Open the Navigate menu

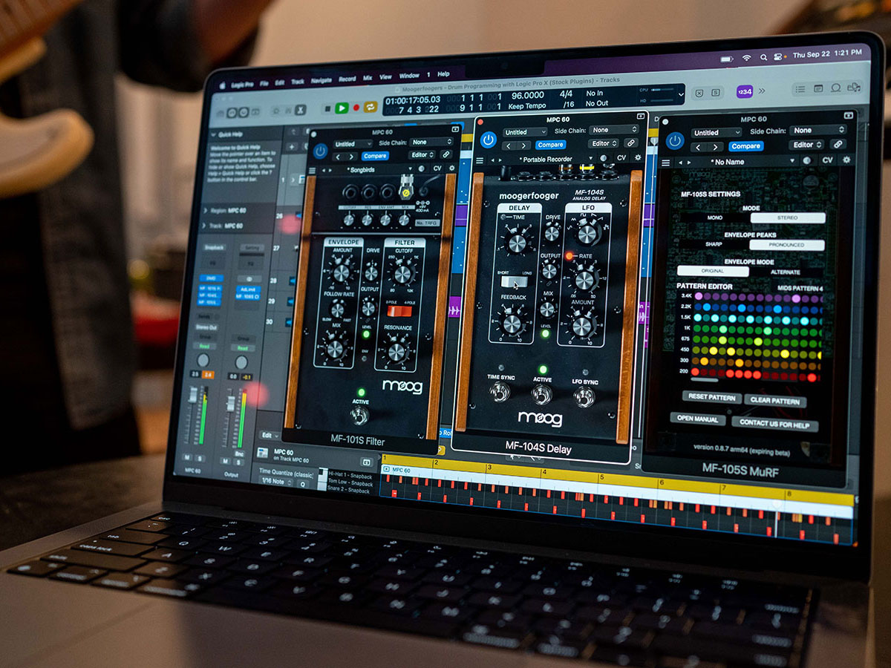[x=322, y=80]
